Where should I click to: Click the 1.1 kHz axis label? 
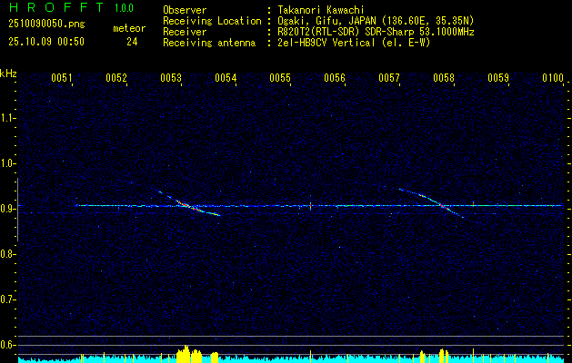(7, 118)
